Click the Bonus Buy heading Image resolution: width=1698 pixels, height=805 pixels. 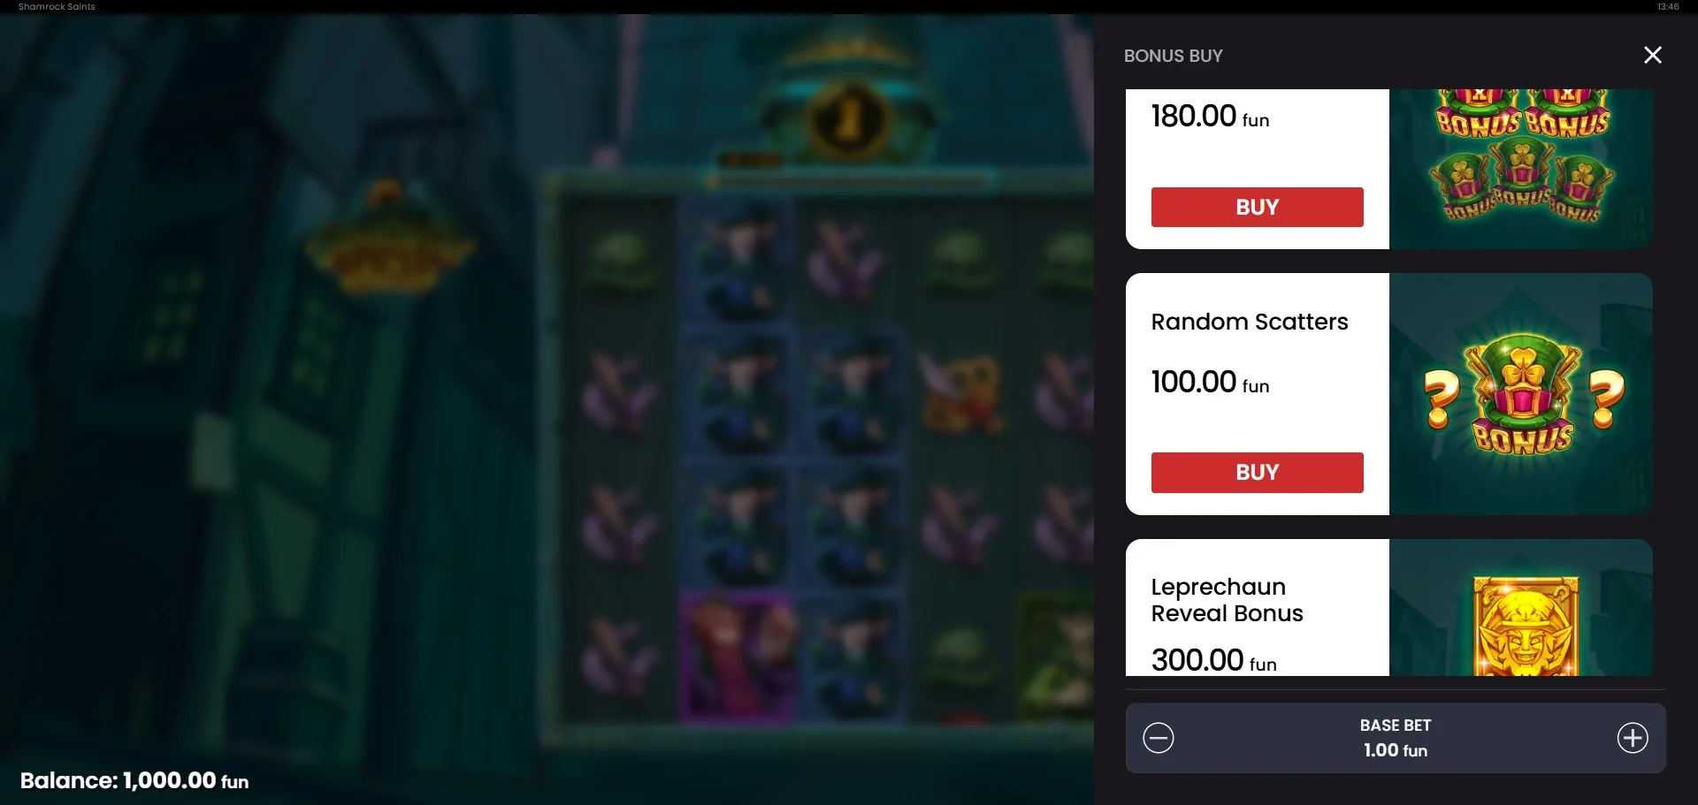[x=1173, y=56]
